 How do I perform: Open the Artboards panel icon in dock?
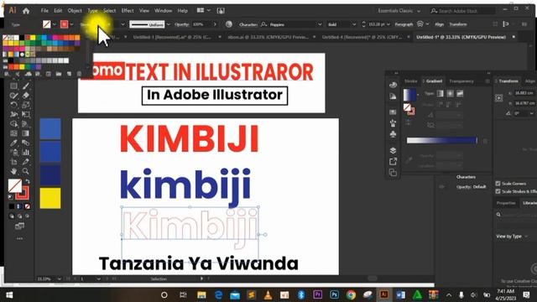point(393,173)
